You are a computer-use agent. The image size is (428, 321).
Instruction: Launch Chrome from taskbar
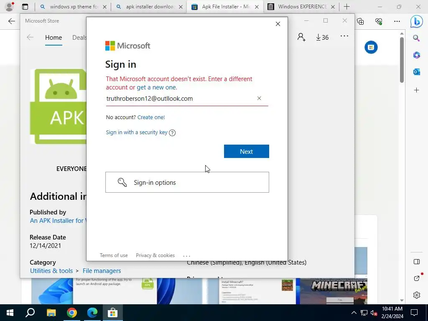pos(71,313)
